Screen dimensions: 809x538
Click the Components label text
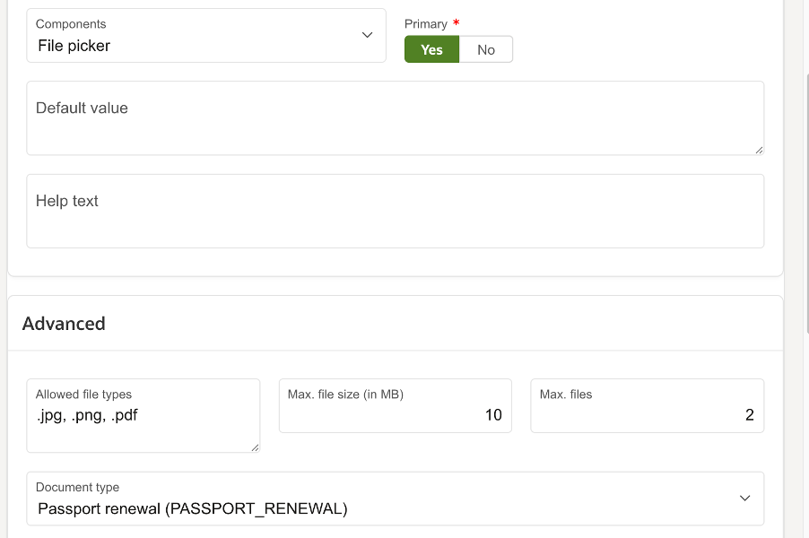pos(71,24)
